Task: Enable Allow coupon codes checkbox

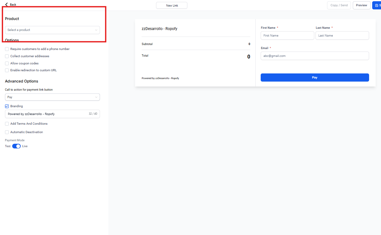Action: pos(7,63)
